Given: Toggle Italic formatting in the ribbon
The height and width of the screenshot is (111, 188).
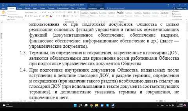Looking at the screenshot, I should 28,16.
